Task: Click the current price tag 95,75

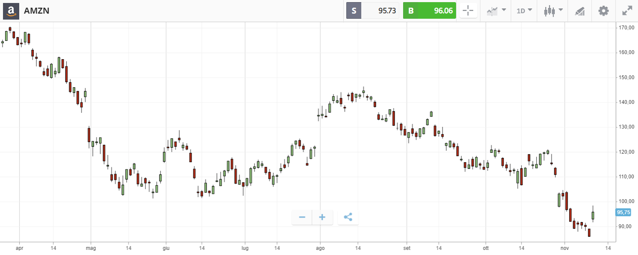Action: (623, 212)
